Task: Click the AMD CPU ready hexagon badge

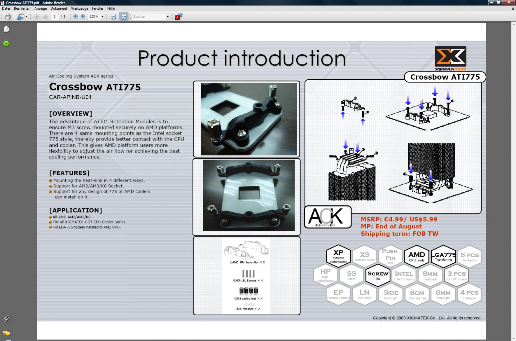Action: click(x=417, y=256)
